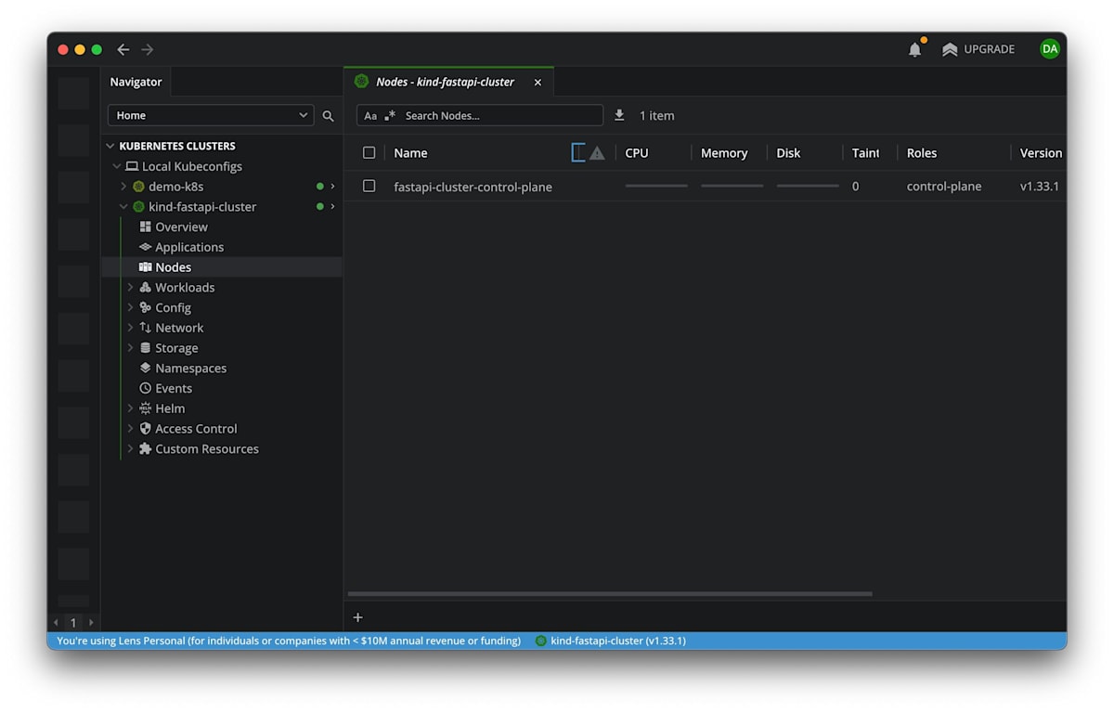Click the Network arrows icon
The width and height of the screenshot is (1114, 712).
coord(145,328)
